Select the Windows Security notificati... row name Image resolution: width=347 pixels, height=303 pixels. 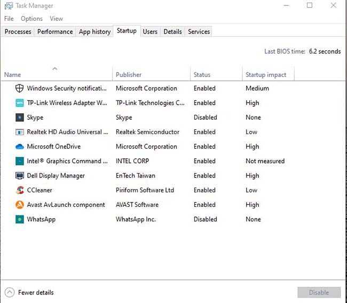coord(67,88)
